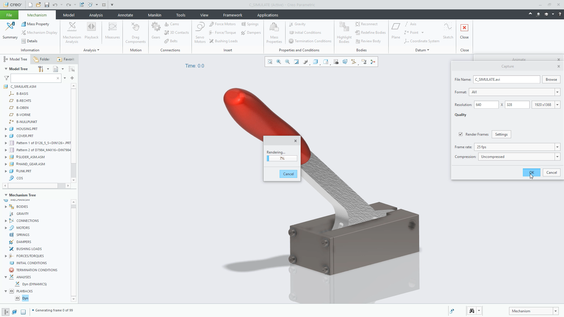Cancel the Rendering progress dialog
Viewport: 564px width, 317px height.
[288, 174]
